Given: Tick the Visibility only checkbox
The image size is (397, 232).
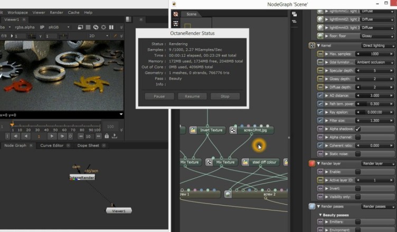Looking at the screenshot, I should click(358, 197).
